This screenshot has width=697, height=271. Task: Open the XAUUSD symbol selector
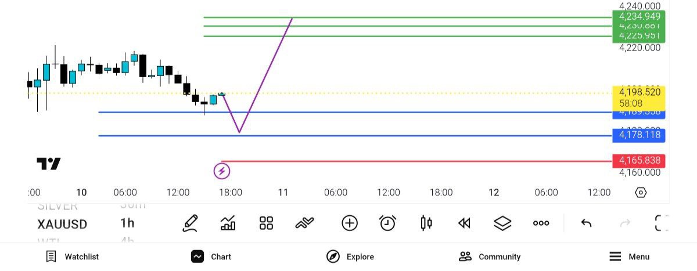[x=62, y=224]
